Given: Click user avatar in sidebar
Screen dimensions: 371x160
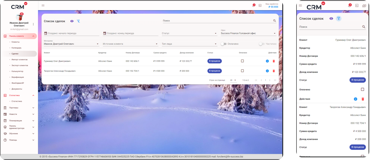Looking at the screenshot, I should point(19,17).
